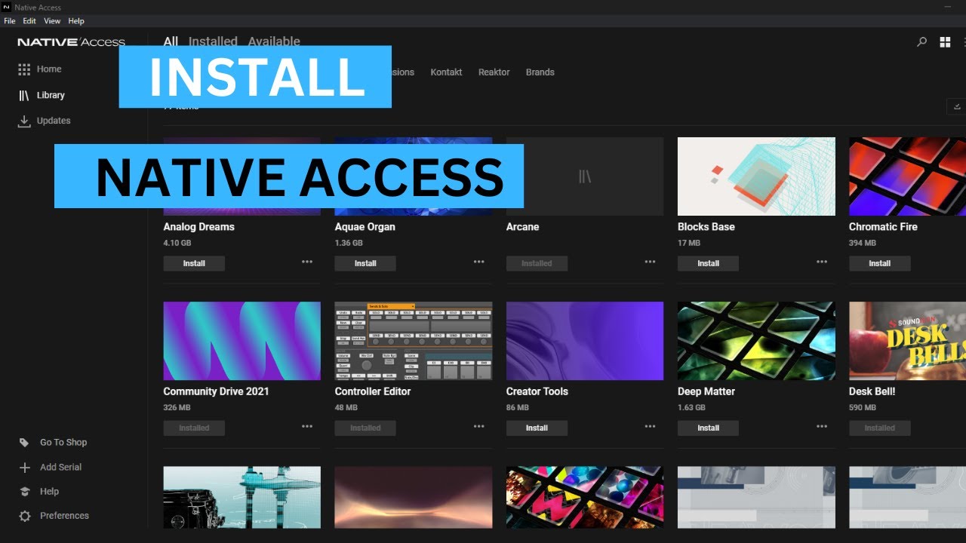Open more options for Aquae Organ
The height and width of the screenshot is (543, 966).
[x=479, y=262]
